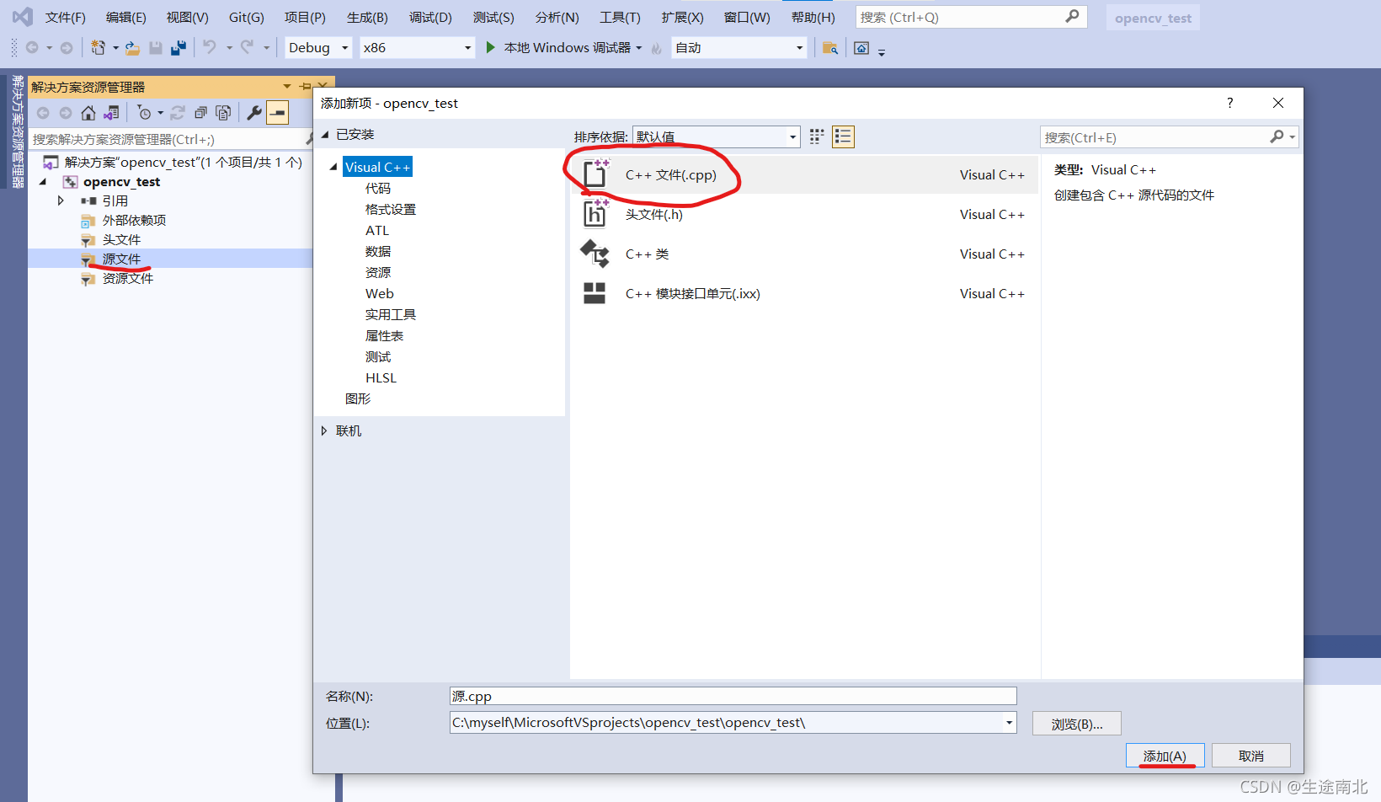Select 外部依赖项 in Solution Explorer
This screenshot has height=802, width=1381.
[134, 220]
